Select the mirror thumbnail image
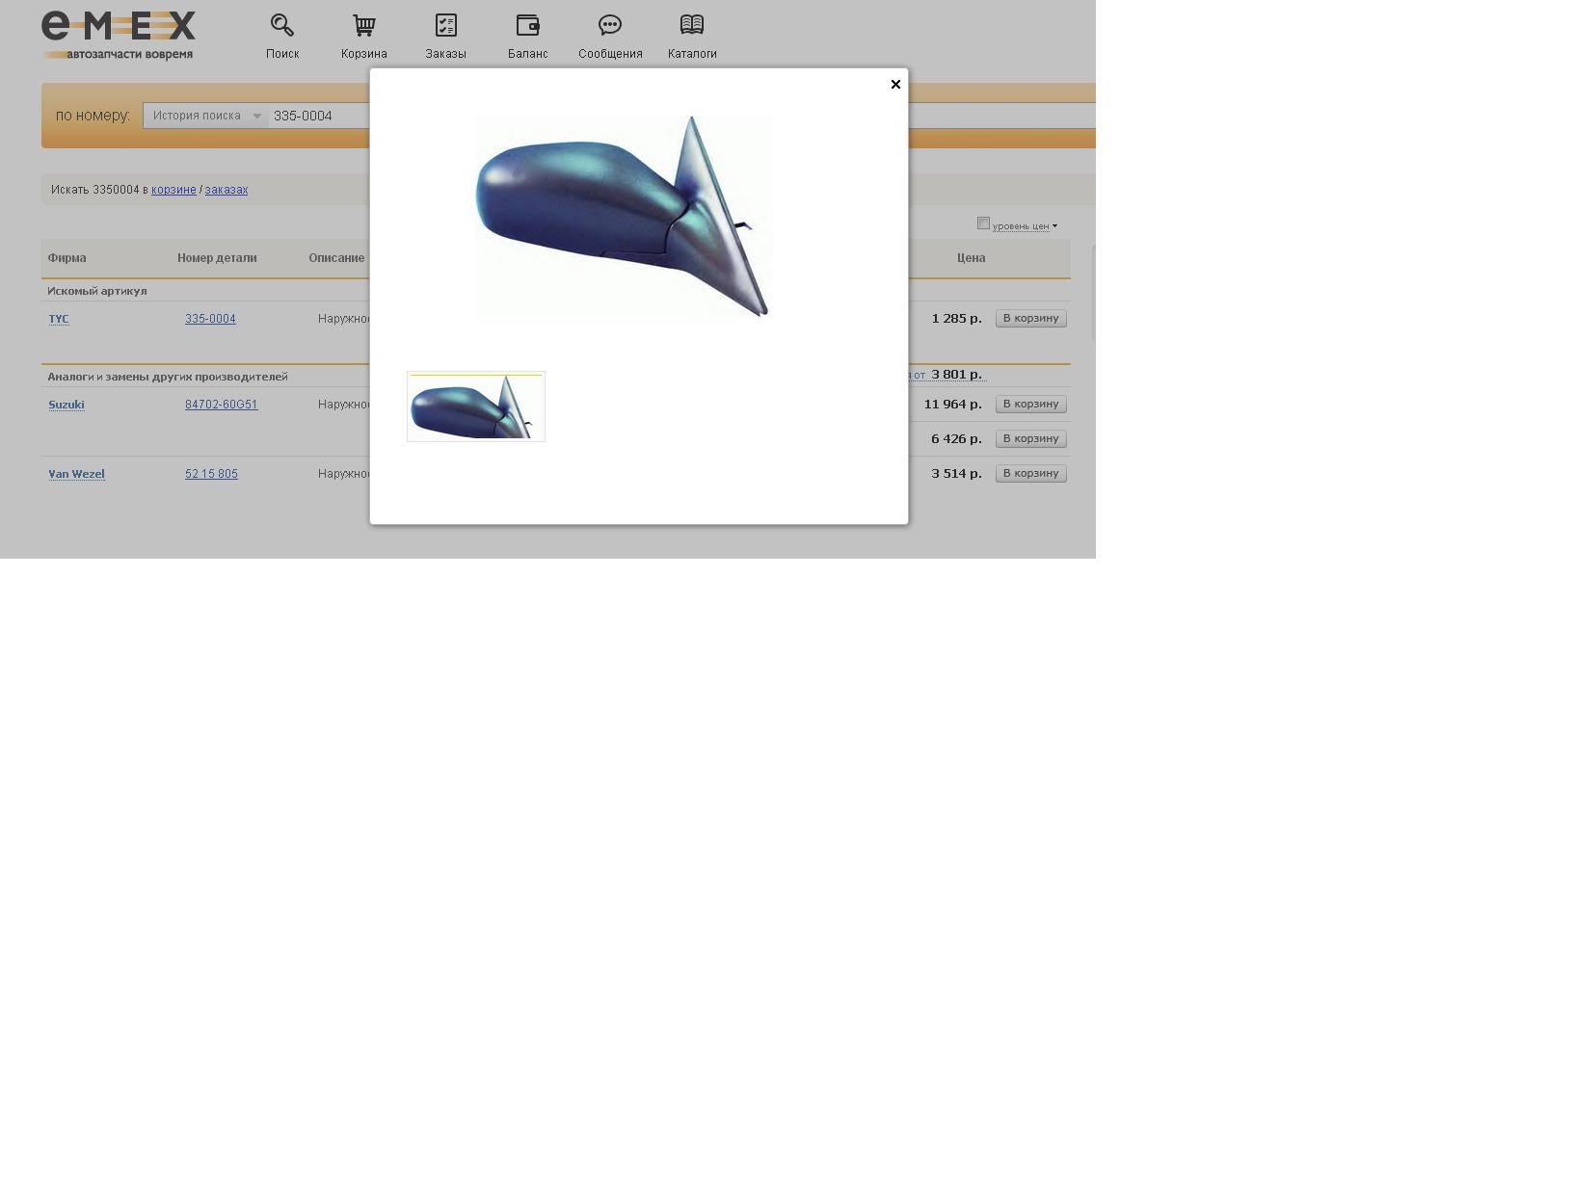1573x1179 pixels. (x=476, y=406)
